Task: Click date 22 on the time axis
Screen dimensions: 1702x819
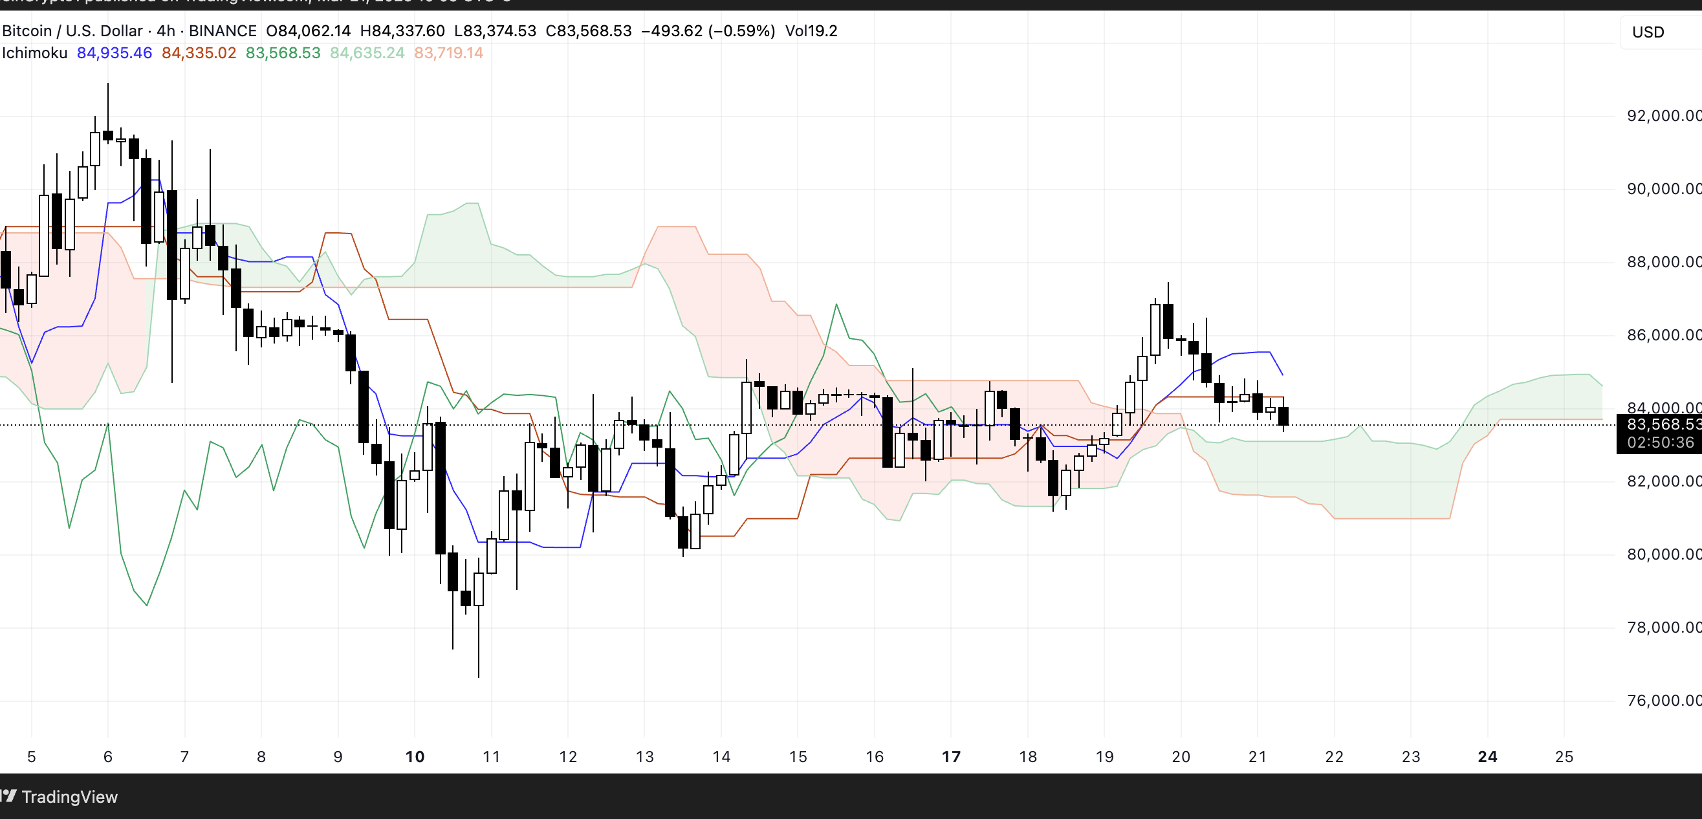Action: coord(1334,757)
